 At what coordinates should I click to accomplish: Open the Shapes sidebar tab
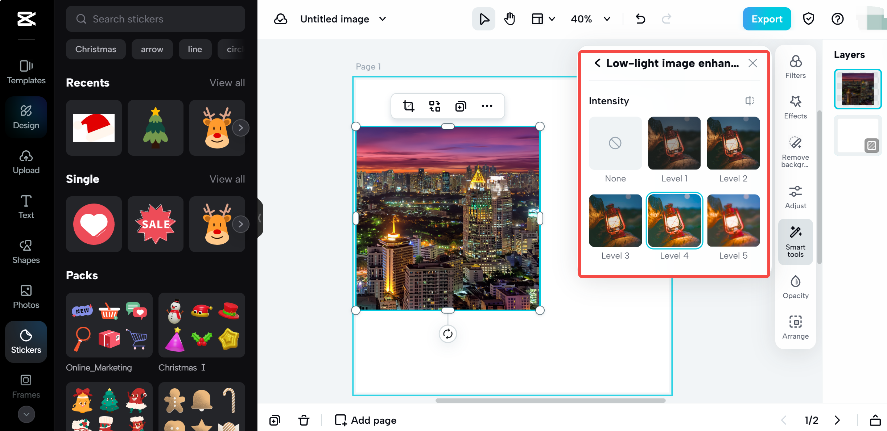click(x=26, y=252)
